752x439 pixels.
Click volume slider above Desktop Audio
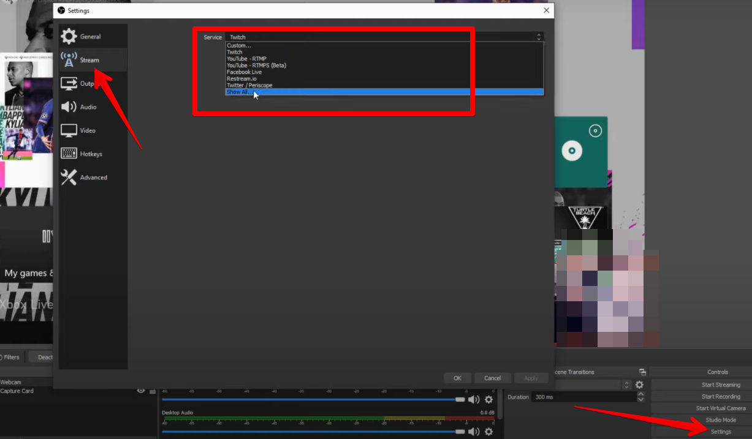click(313, 399)
